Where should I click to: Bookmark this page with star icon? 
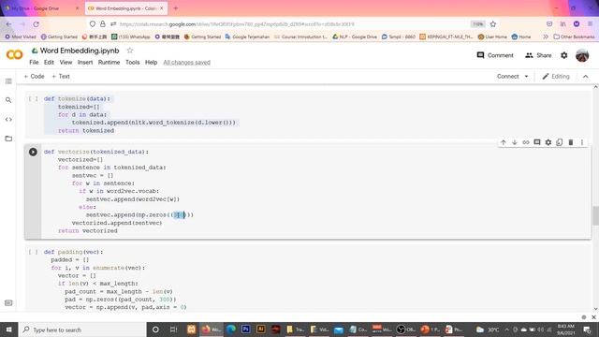493,24
